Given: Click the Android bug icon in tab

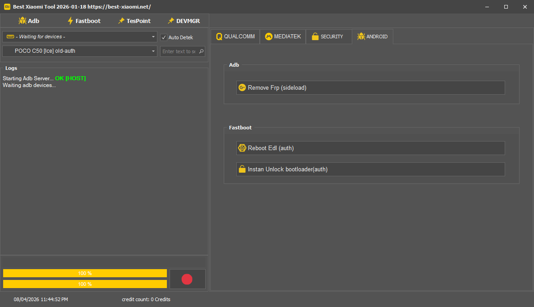Looking at the screenshot, I should (x=361, y=37).
